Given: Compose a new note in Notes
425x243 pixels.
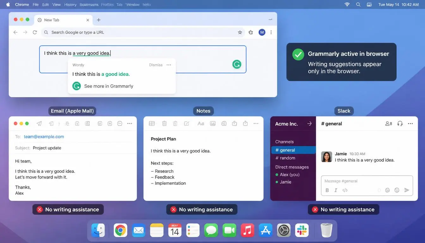Looking at the screenshot, I should [187, 123].
